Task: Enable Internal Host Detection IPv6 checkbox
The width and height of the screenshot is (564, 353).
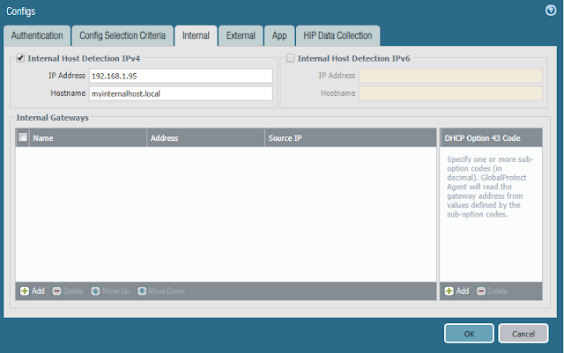Action: click(291, 59)
